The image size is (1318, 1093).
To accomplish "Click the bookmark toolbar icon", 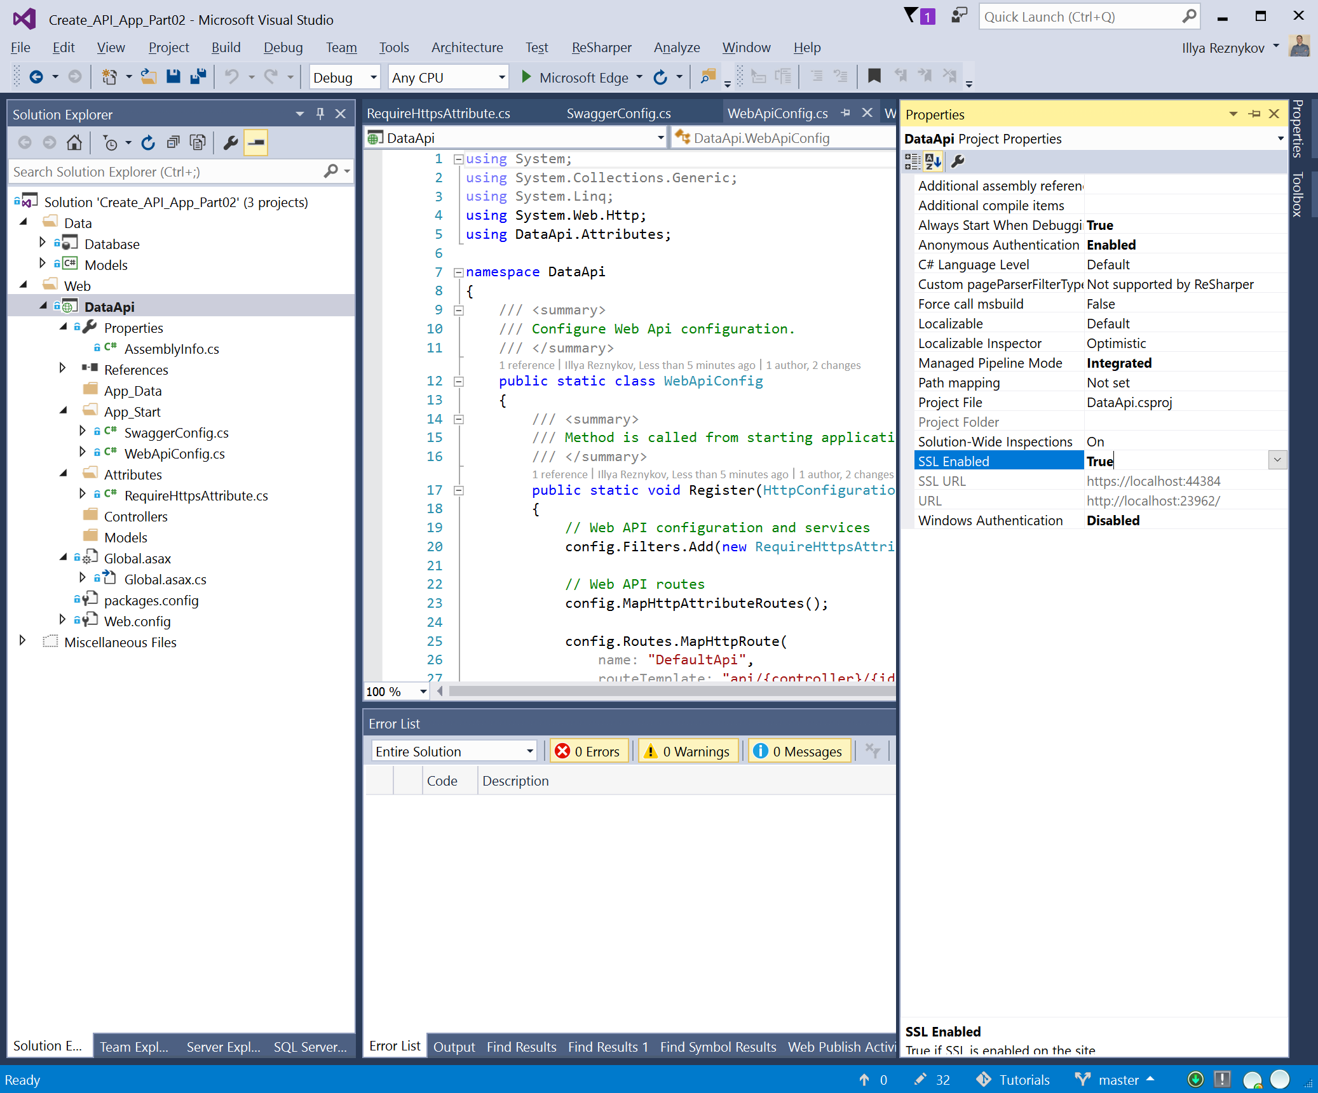I will (x=874, y=77).
